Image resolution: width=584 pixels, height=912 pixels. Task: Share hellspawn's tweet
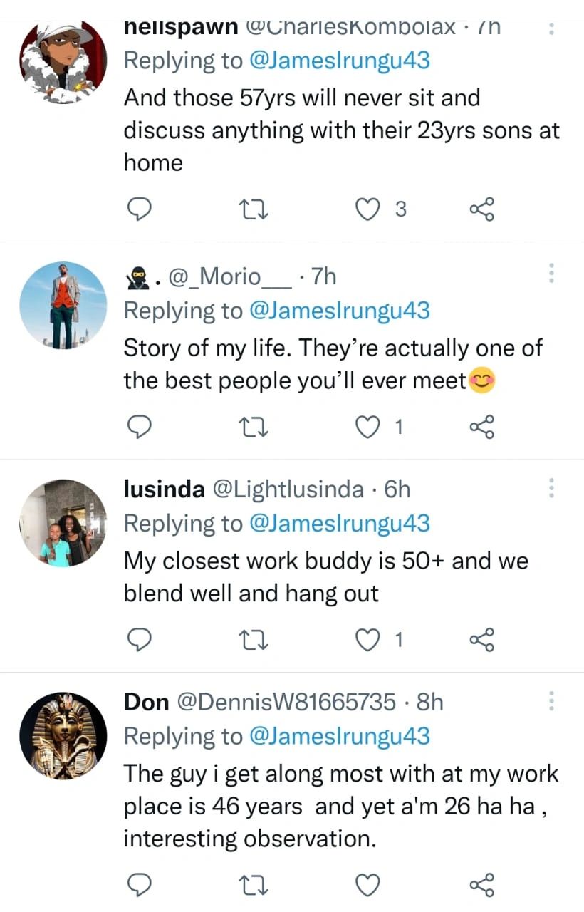pyautogui.click(x=481, y=209)
